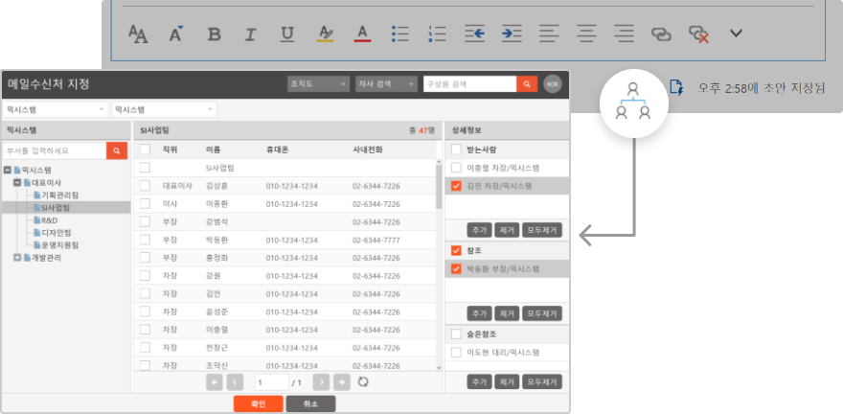The height and width of the screenshot is (414, 843).
Task: Tick the 받는사람 section checkbox
Action: [x=456, y=149]
